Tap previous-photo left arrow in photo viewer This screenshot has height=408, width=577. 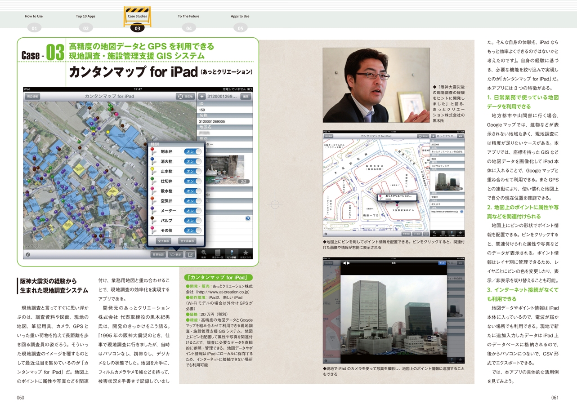(x=344, y=263)
